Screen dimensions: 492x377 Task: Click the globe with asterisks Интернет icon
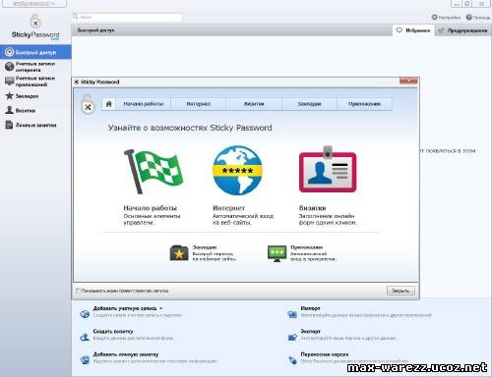pyautogui.click(x=237, y=171)
